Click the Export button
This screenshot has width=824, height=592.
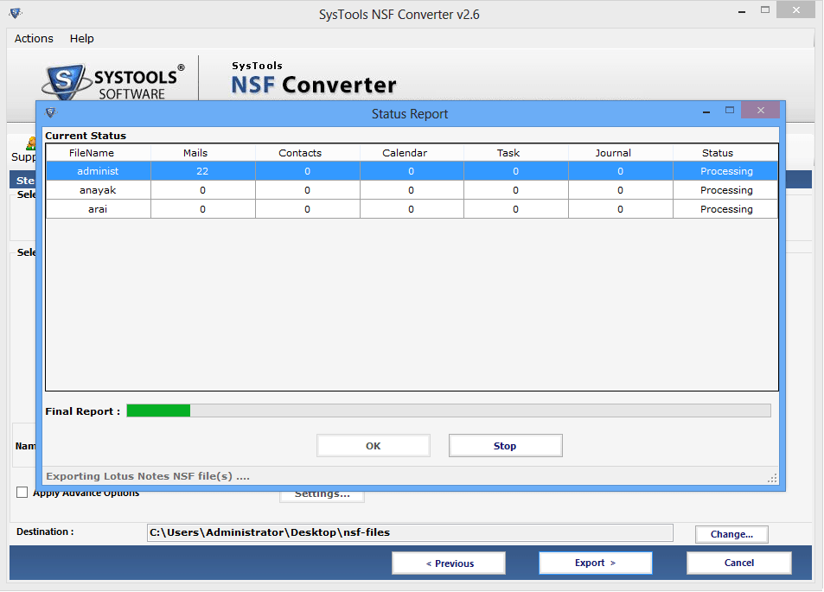(x=595, y=563)
